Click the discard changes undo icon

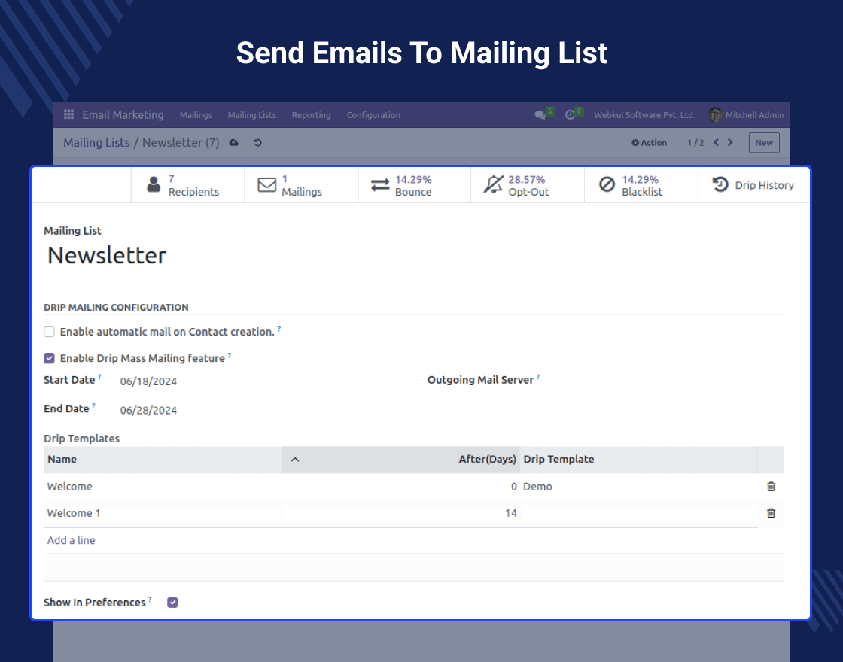coord(258,143)
